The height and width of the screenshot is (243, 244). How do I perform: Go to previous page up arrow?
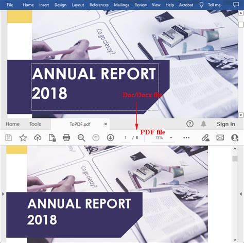[96, 137]
